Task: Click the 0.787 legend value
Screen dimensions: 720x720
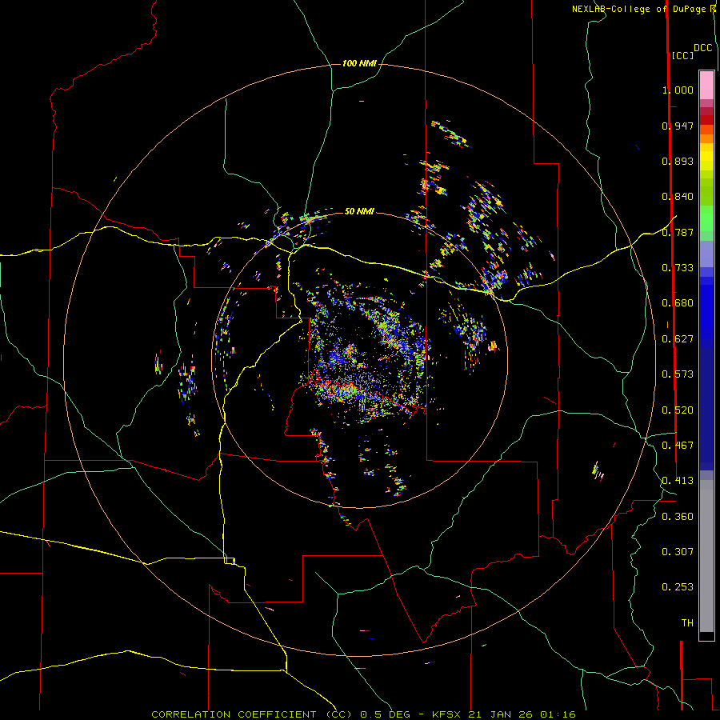Action: [x=678, y=232]
